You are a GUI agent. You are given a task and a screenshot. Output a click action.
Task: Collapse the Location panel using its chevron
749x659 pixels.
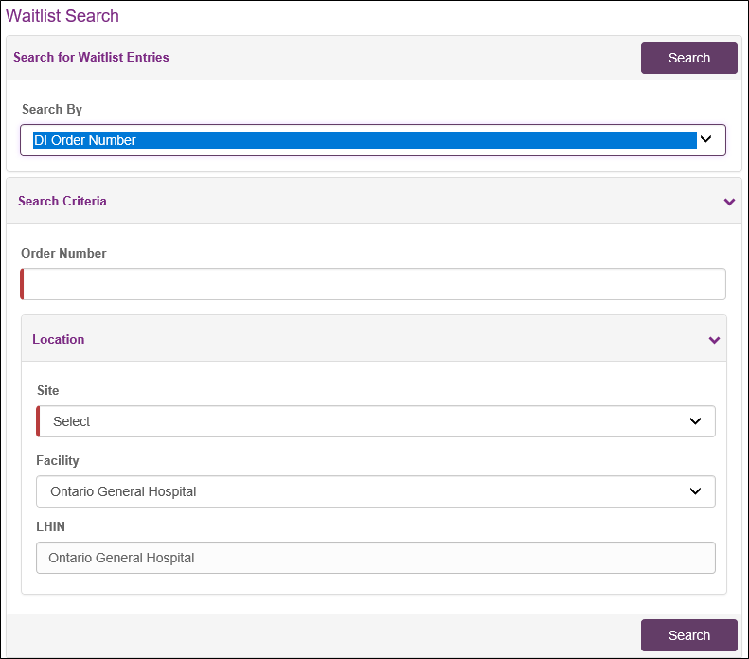tap(714, 340)
